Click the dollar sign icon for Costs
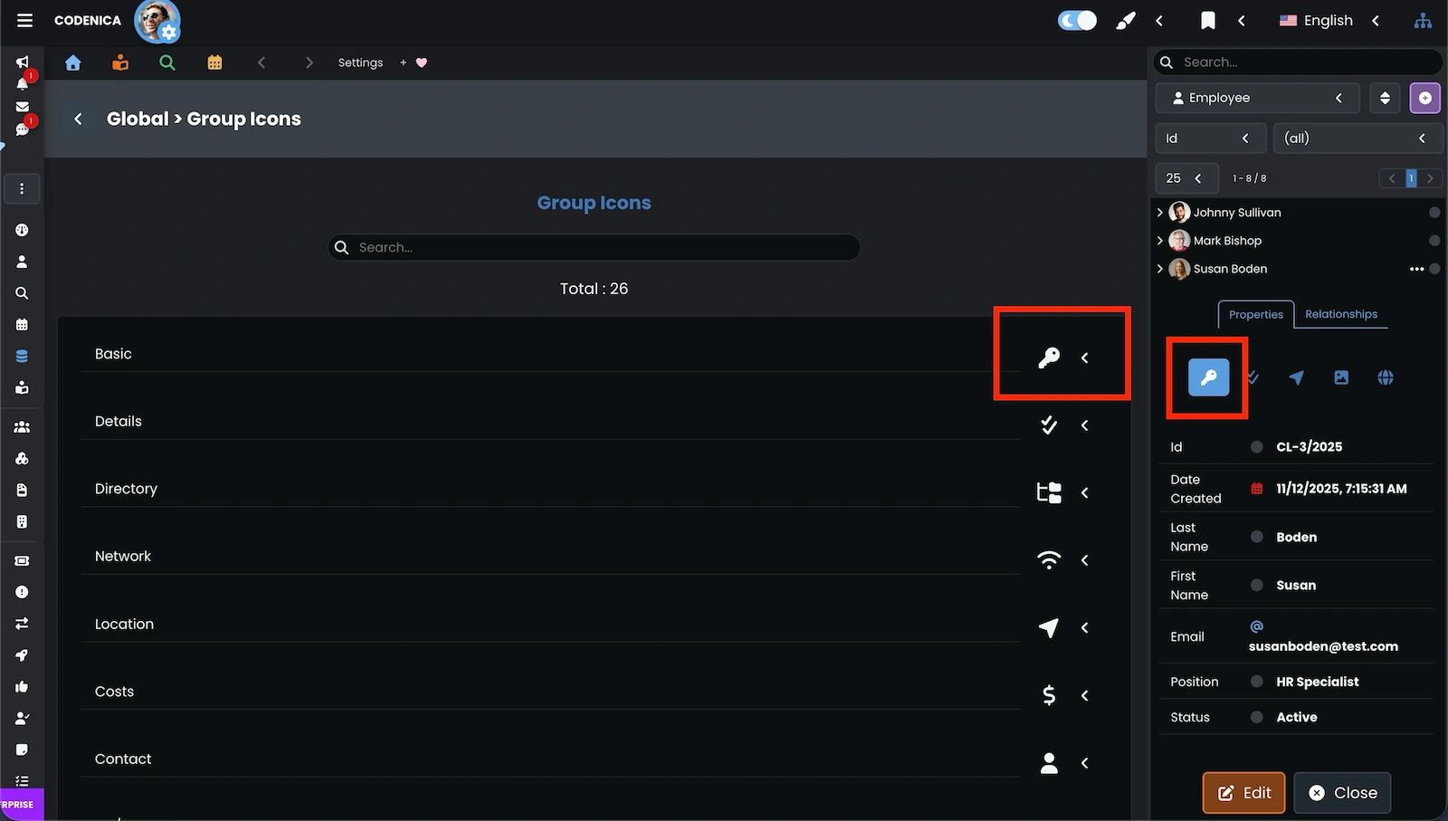1448x821 pixels. pos(1048,695)
